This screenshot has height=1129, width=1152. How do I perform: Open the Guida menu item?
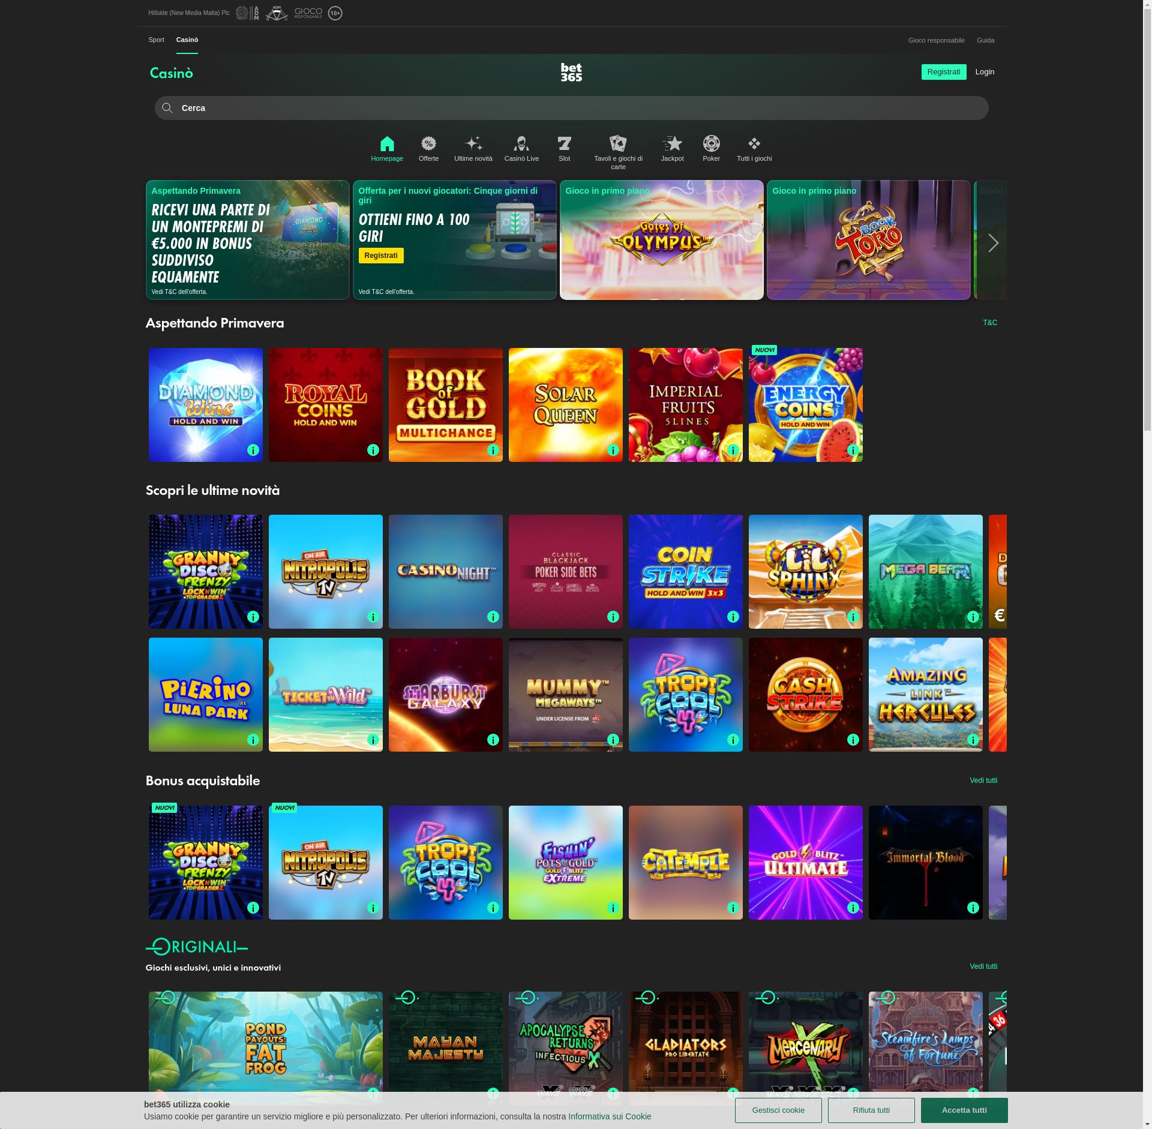986,40
